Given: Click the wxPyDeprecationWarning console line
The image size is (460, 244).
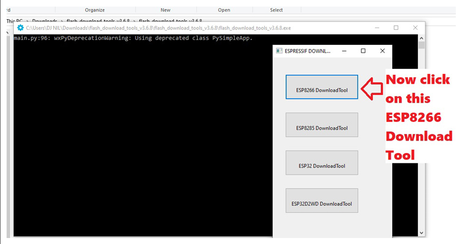Looking at the screenshot, I should pyautogui.click(x=133, y=38).
